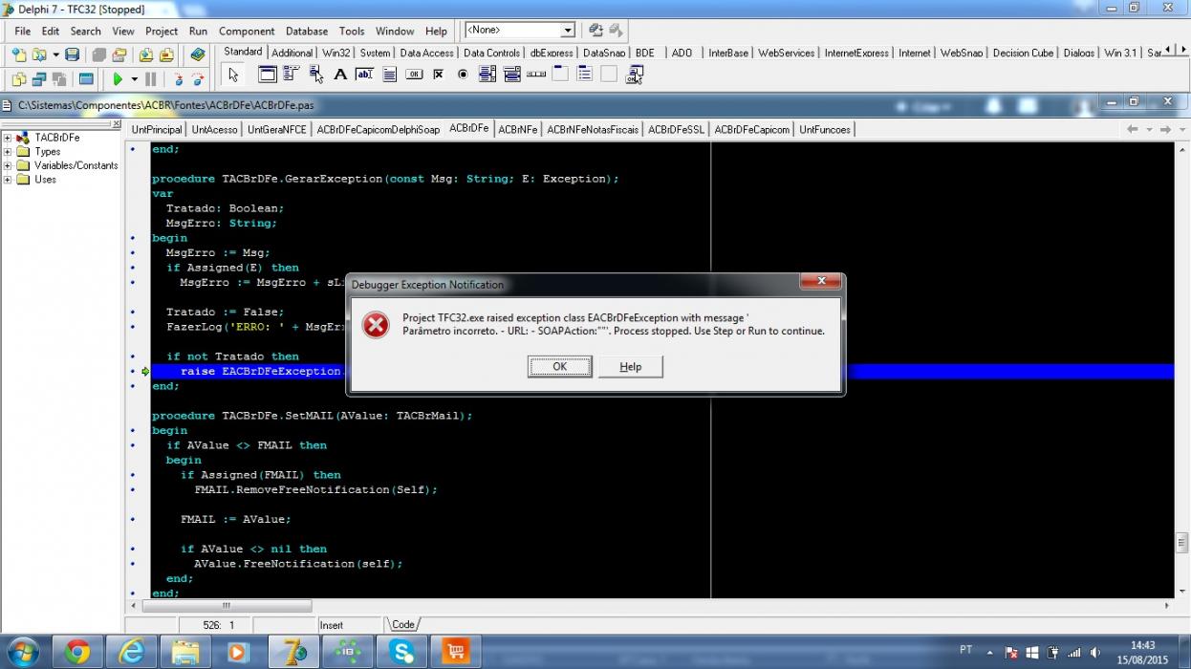The width and height of the screenshot is (1191, 669).
Task: Open Skype from the taskbar
Action: point(401,652)
